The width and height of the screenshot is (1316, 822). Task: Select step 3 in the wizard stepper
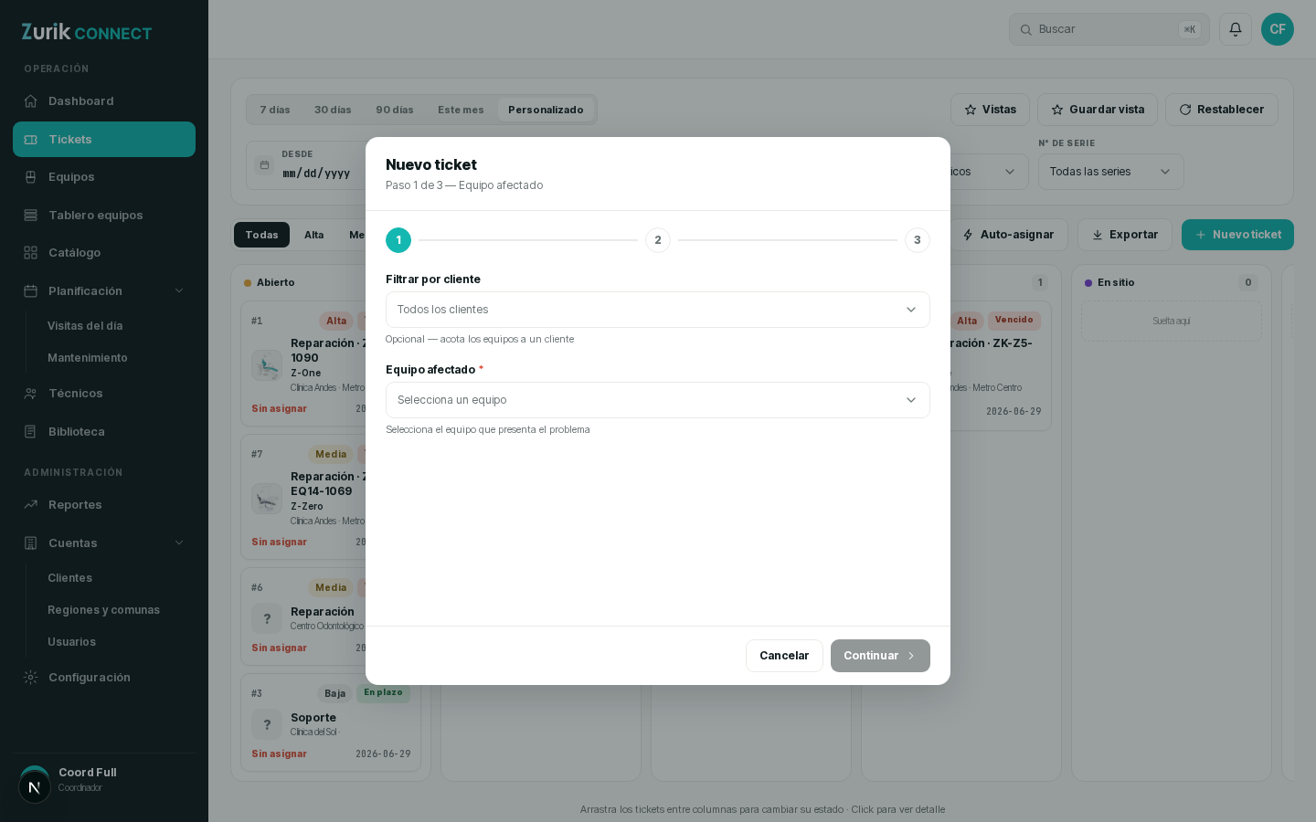coord(918,240)
